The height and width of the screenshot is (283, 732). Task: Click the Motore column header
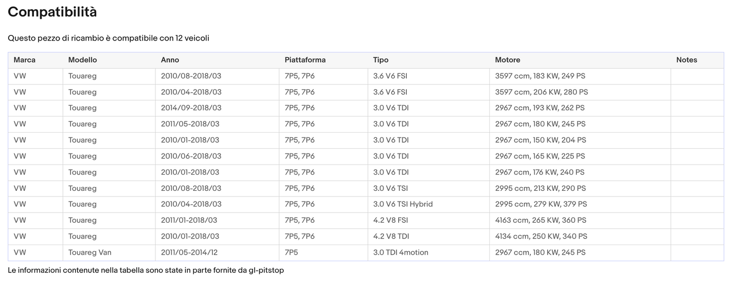click(x=508, y=60)
